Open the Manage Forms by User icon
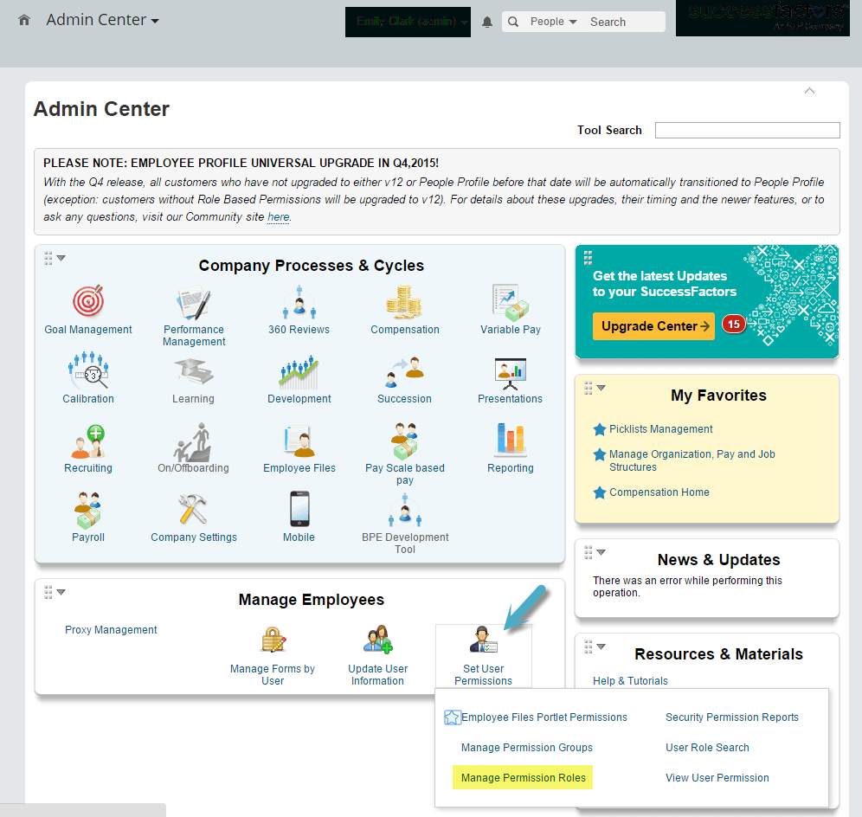Viewport: 862px width, 817px height. (273, 640)
